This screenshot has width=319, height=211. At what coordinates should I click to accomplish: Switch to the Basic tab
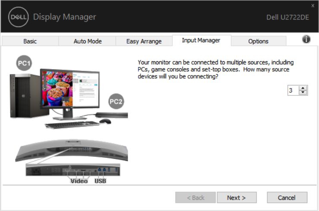(30, 41)
